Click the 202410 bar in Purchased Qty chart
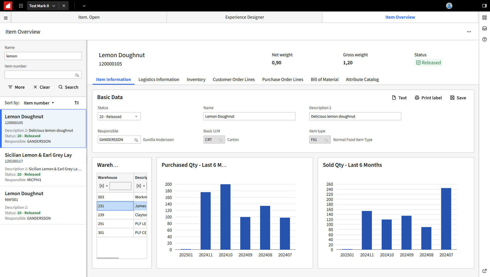The image size is (490, 277). point(225,217)
